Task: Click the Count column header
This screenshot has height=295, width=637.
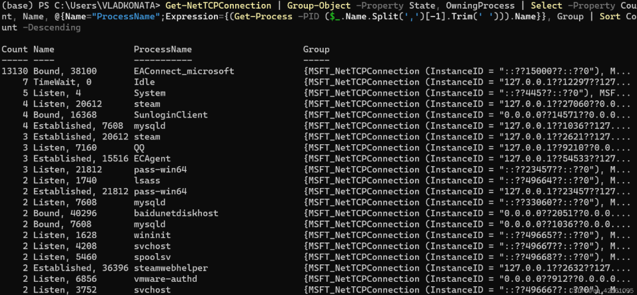Action: tap(15, 49)
